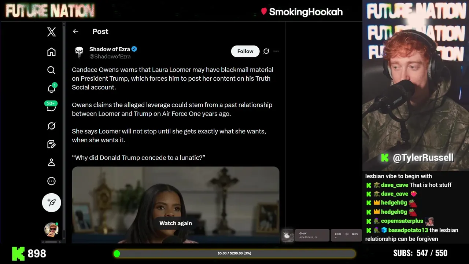The height and width of the screenshot is (264, 469).
Task: Click the green Kick logo by 898
Action: pyautogui.click(x=18, y=253)
